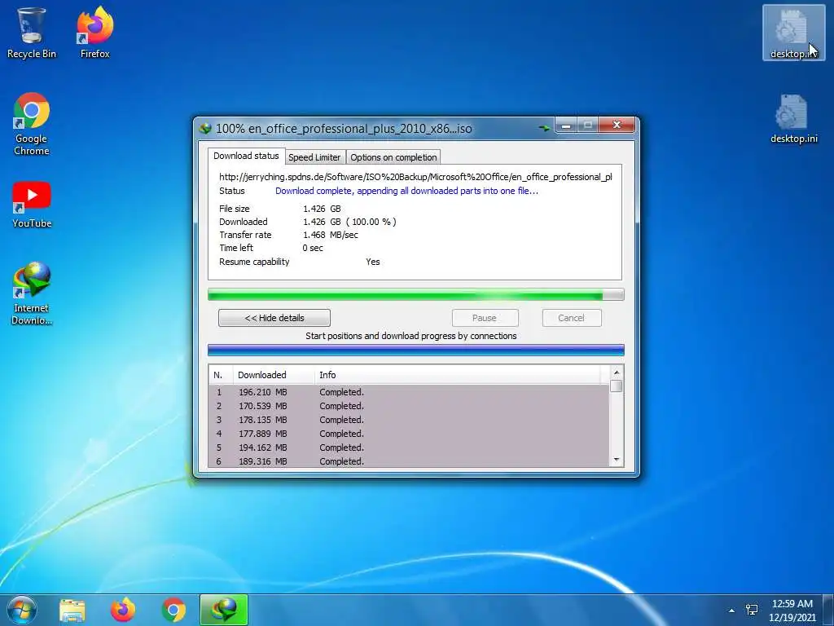
Task: Click the connections list scrollbar thumb
Action: click(x=617, y=386)
